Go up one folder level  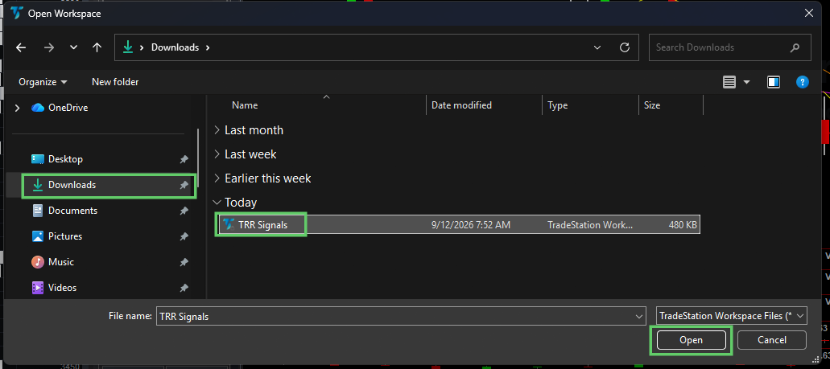tap(97, 47)
